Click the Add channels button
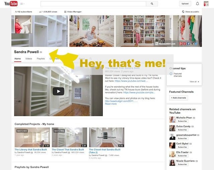The width and height of the screenshot is (214, 170). click(179, 98)
